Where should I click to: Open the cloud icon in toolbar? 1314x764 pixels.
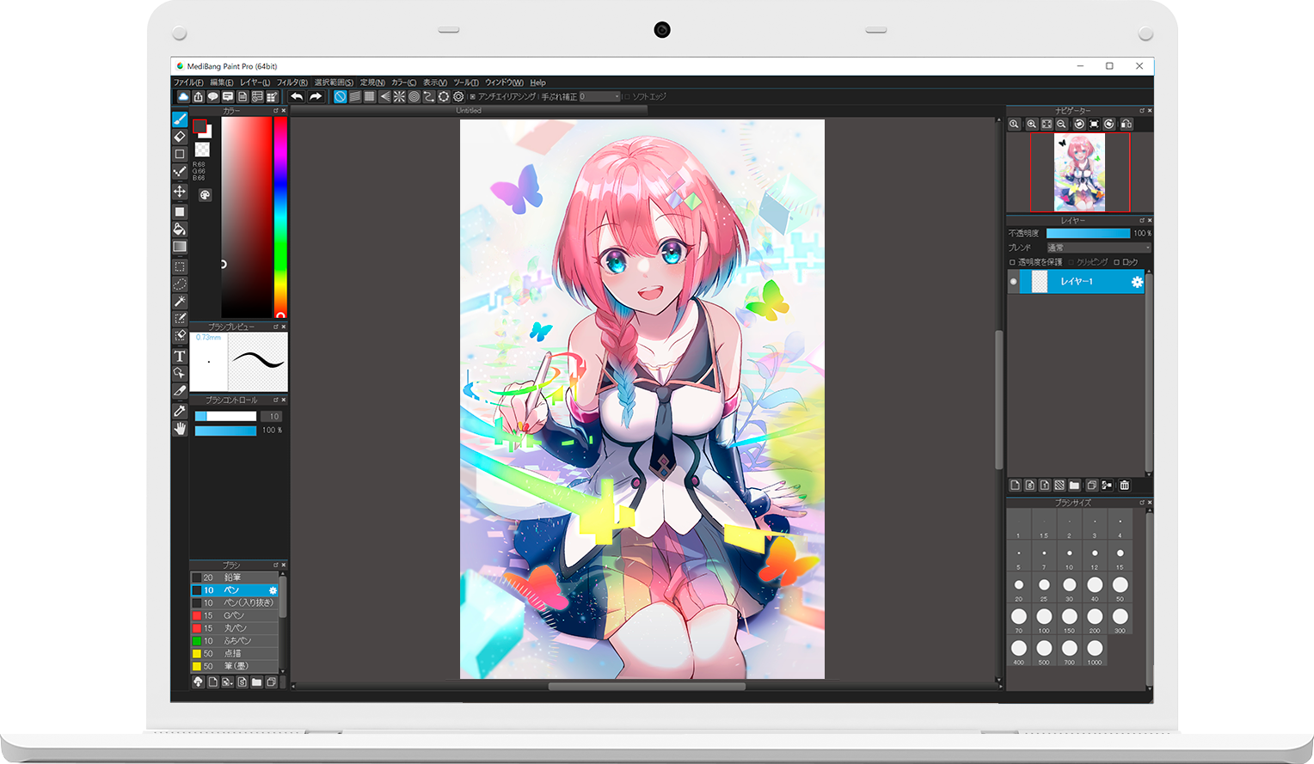click(183, 96)
